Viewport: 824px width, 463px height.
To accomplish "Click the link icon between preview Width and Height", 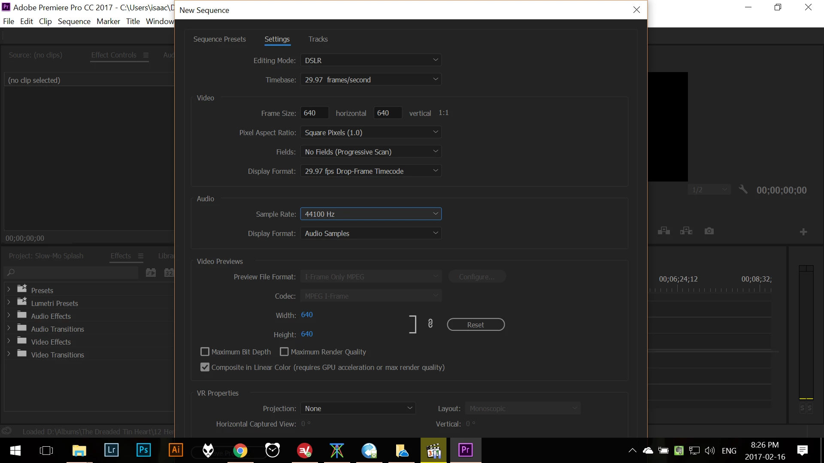I will 430,324.
